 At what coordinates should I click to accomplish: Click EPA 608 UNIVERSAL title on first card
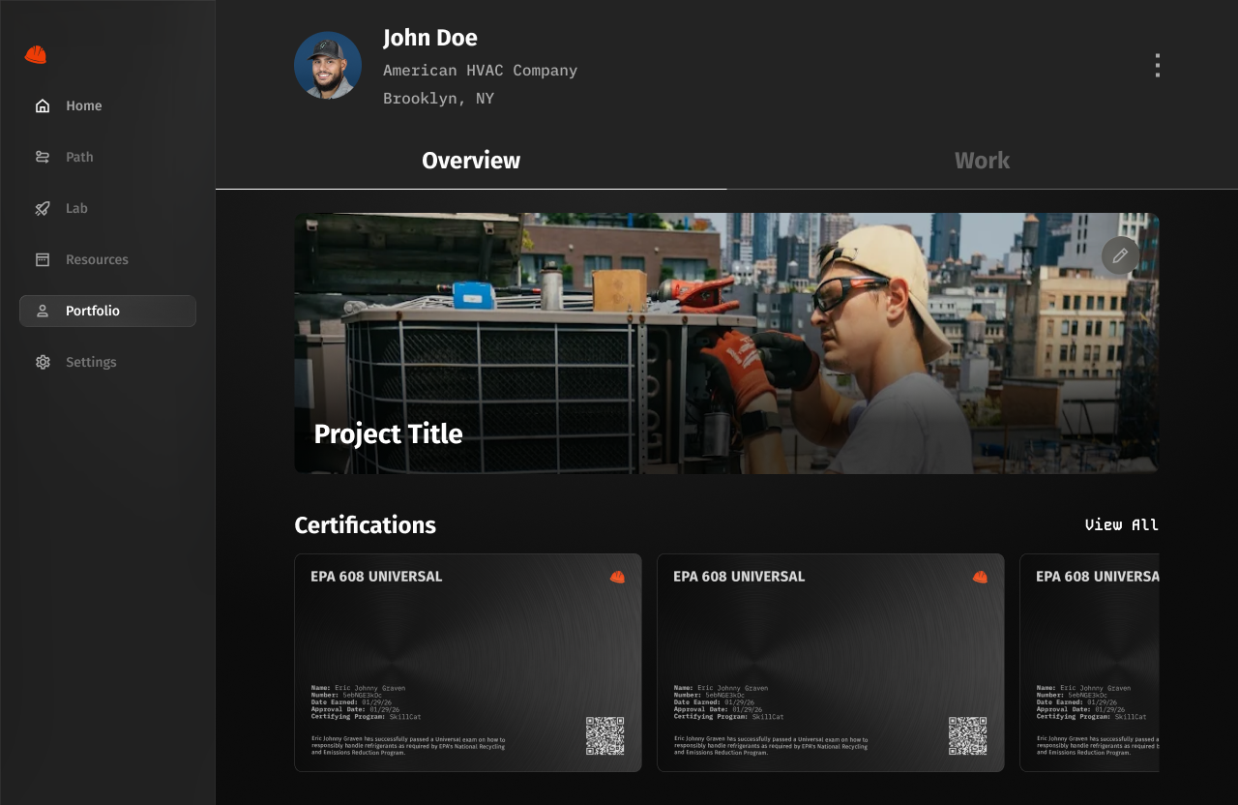[x=376, y=576]
